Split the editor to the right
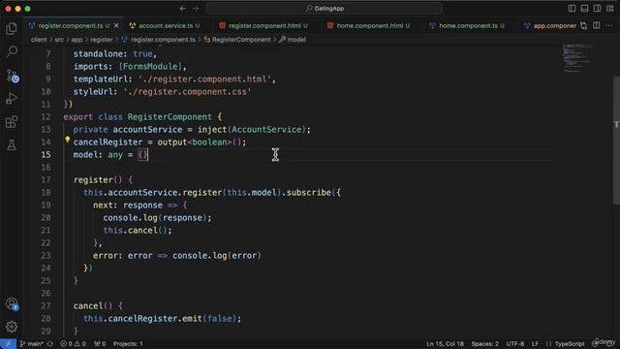The height and width of the screenshot is (349, 620). click(597, 26)
